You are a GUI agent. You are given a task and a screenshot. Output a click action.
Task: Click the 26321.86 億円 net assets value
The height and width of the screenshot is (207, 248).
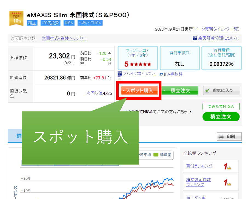(x=60, y=78)
